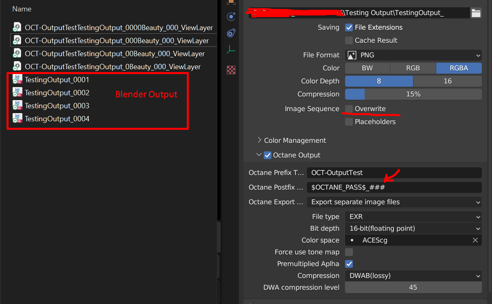Screen dimensions: 492x304
Task: Collapse the Octane Output panel arrow
Action: 259,155
